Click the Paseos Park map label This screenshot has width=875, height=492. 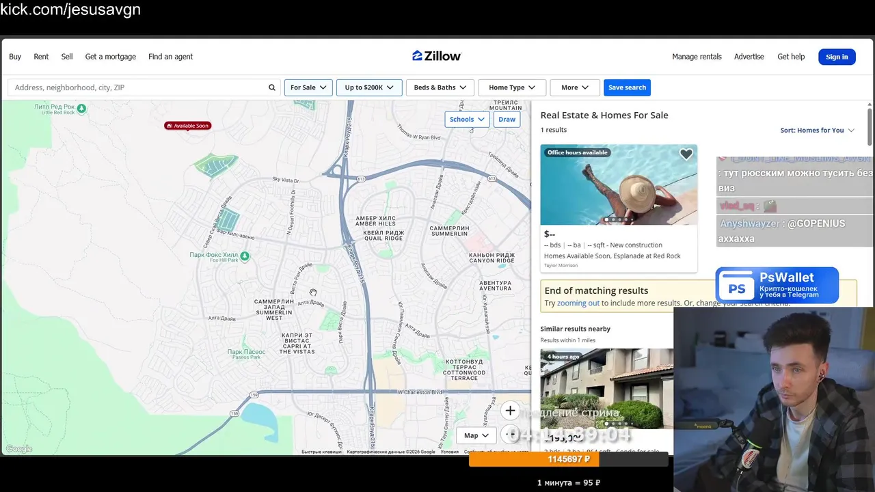(x=246, y=355)
